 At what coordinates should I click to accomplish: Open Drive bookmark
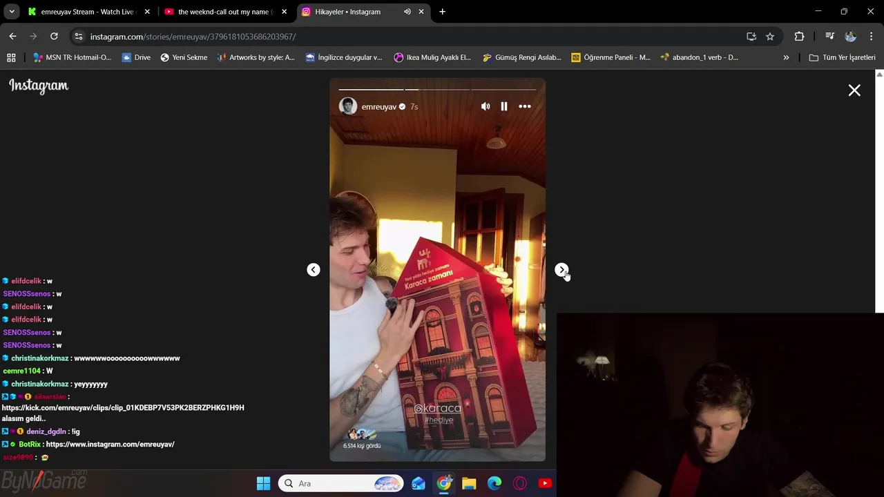pyautogui.click(x=136, y=57)
